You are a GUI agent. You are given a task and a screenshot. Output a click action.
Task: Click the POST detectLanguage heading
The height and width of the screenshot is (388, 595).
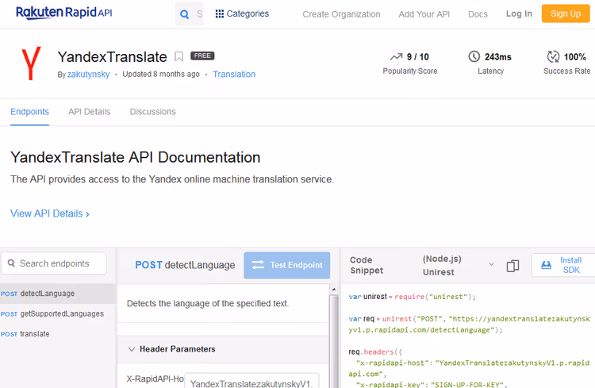(x=185, y=265)
